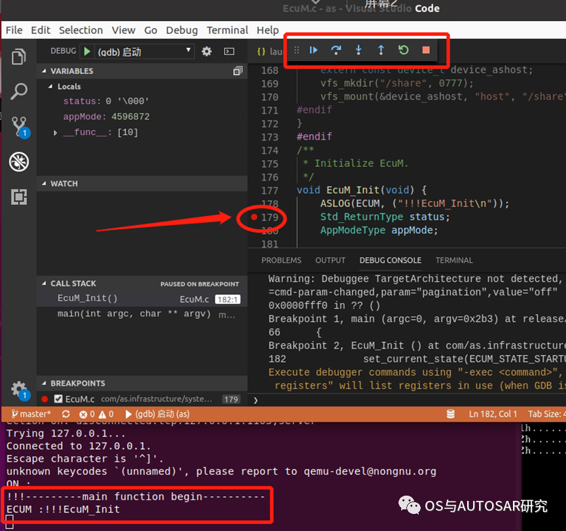Stop the debug session
Screen dimensions: 566x531
426,50
